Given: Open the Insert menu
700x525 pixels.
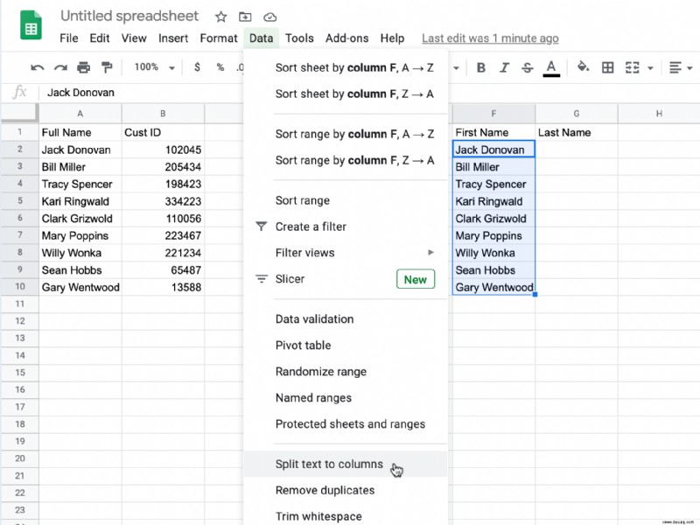Looking at the screenshot, I should (173, 38).
